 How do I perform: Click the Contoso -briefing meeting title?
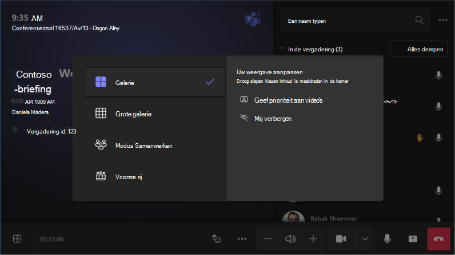[33, 82]
